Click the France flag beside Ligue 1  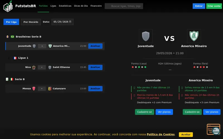pos(15,58)
